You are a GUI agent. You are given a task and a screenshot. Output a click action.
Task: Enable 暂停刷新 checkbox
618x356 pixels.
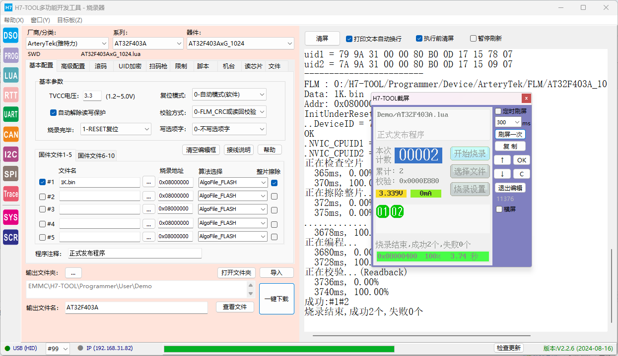click(473, 39)
